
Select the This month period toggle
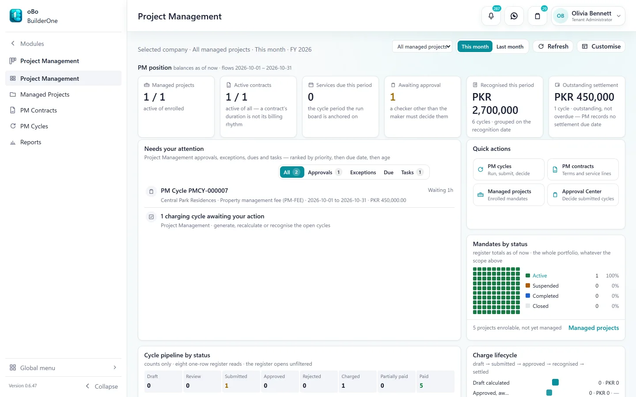click(475, 46)
